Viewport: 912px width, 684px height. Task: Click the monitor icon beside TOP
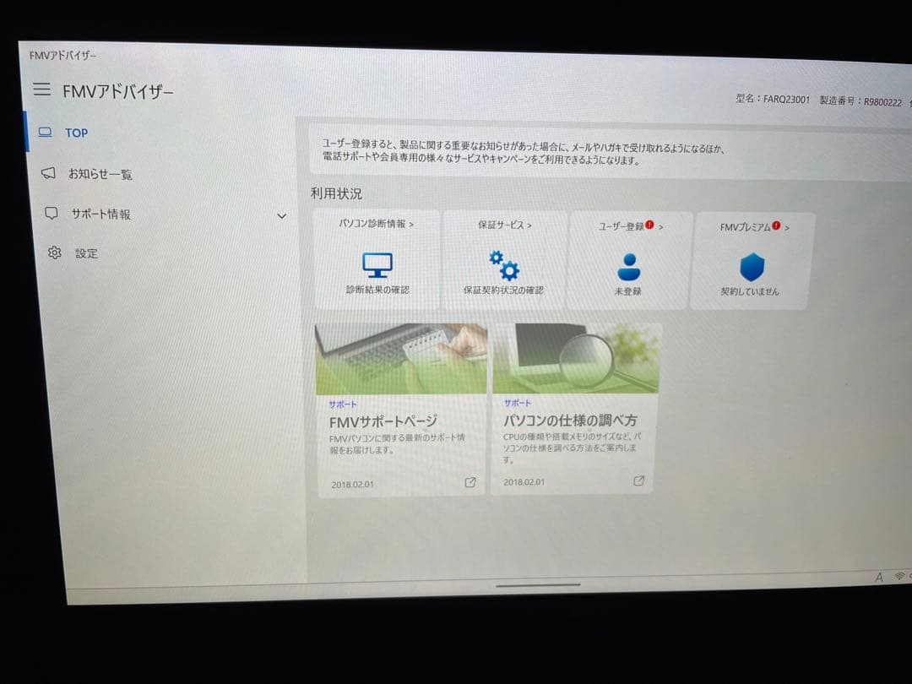pyautogui.click(x=44, y=132)
